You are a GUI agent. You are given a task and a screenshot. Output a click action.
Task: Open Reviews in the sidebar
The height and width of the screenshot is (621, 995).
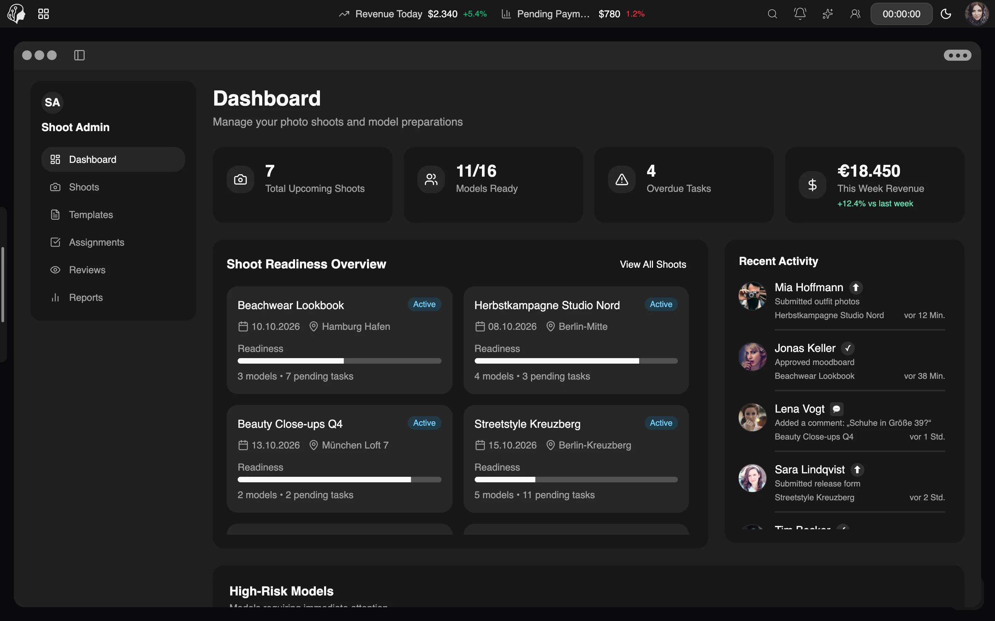pos(113,270)
